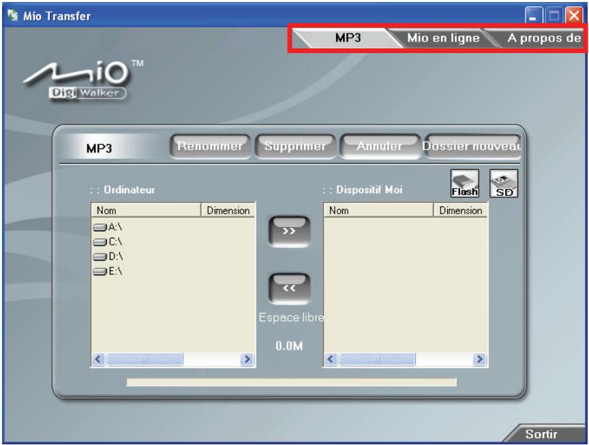
Task: Transfer files to device with >> button
Action: click(289, 231)
